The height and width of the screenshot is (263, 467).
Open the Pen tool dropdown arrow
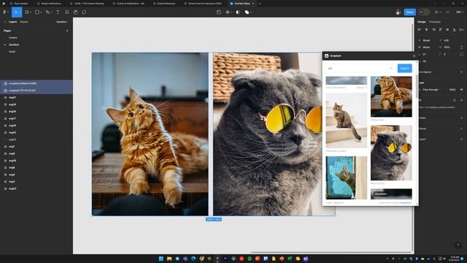(51, 12)
